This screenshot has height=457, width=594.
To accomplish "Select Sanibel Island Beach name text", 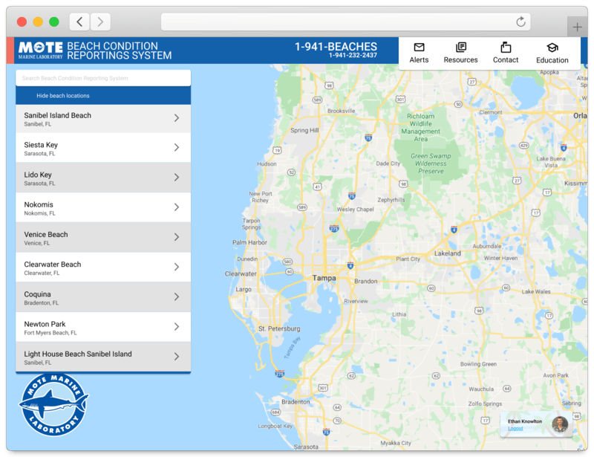I will tap(58, 115).
